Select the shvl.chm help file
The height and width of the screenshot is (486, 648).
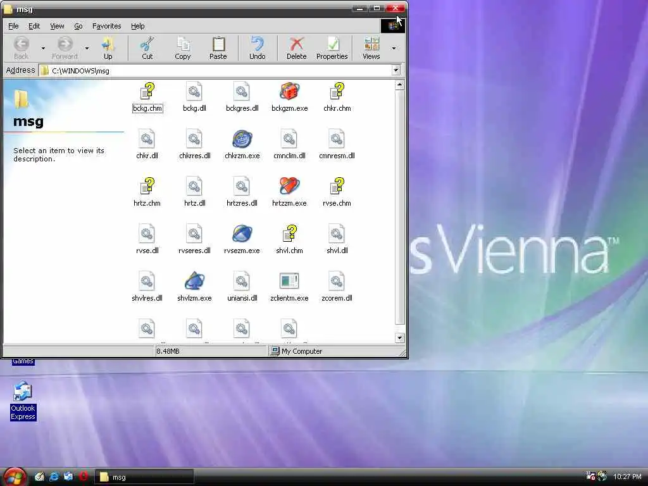289,240
